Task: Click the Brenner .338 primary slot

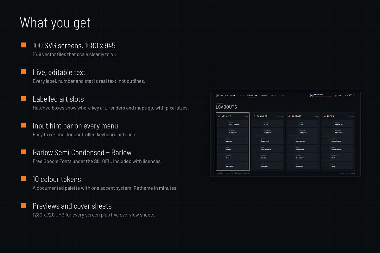Action: pyautogui.click(x=338, y=123)
